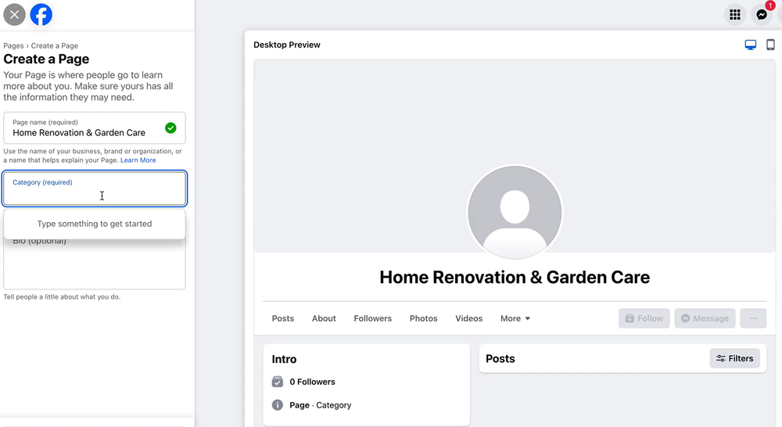Click the default profile picture avatar

click(515, 212)
